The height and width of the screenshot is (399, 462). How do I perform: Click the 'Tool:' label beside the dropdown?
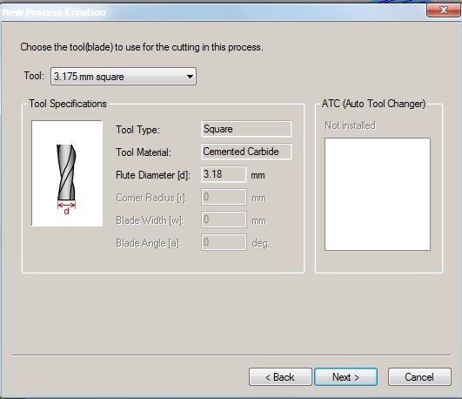coord(34,76)
